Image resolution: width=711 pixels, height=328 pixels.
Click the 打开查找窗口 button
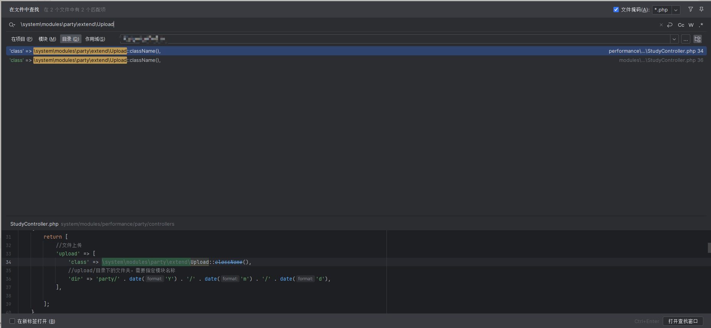click(683, 321)
